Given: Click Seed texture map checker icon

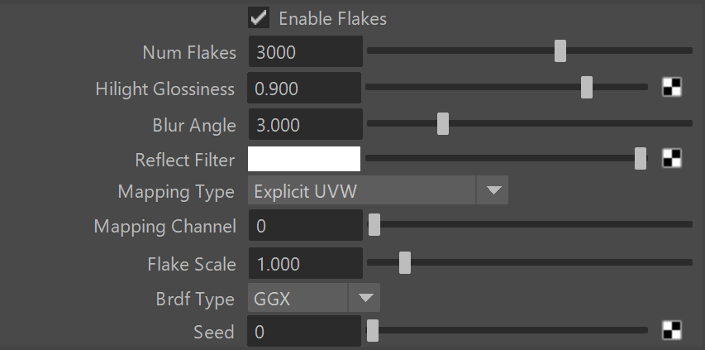Looking at the screenshot, I should tap(672, 330).
